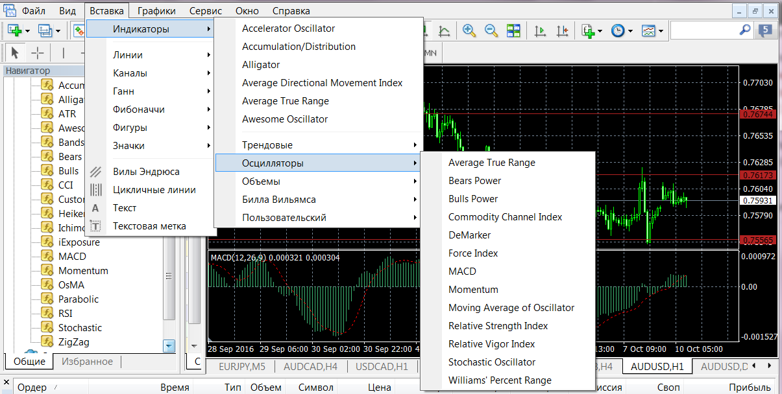Click the MACD indicator icon in Navigator

pyautogui.click(x=47, y=257)
